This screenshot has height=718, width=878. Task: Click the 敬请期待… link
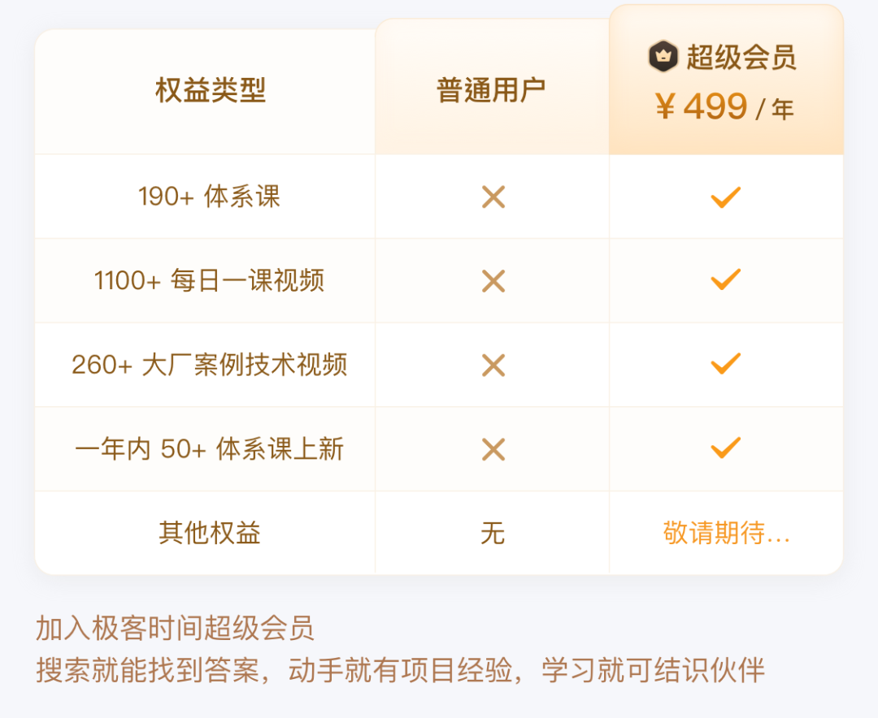coord(726,534)
